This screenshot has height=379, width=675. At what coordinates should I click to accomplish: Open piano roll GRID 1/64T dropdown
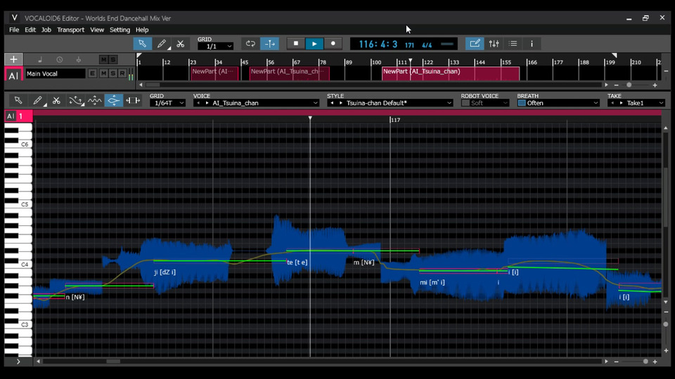coord(168,103)
